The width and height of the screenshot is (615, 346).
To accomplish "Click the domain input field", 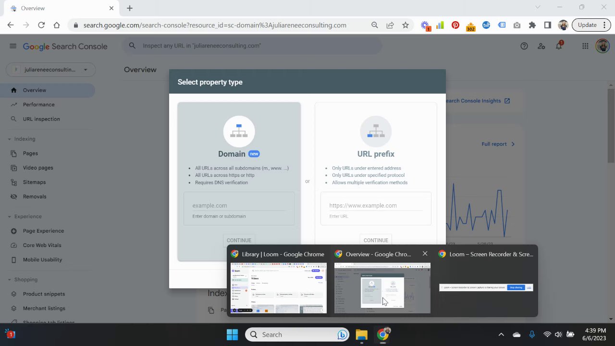I will tap(239, 206).
